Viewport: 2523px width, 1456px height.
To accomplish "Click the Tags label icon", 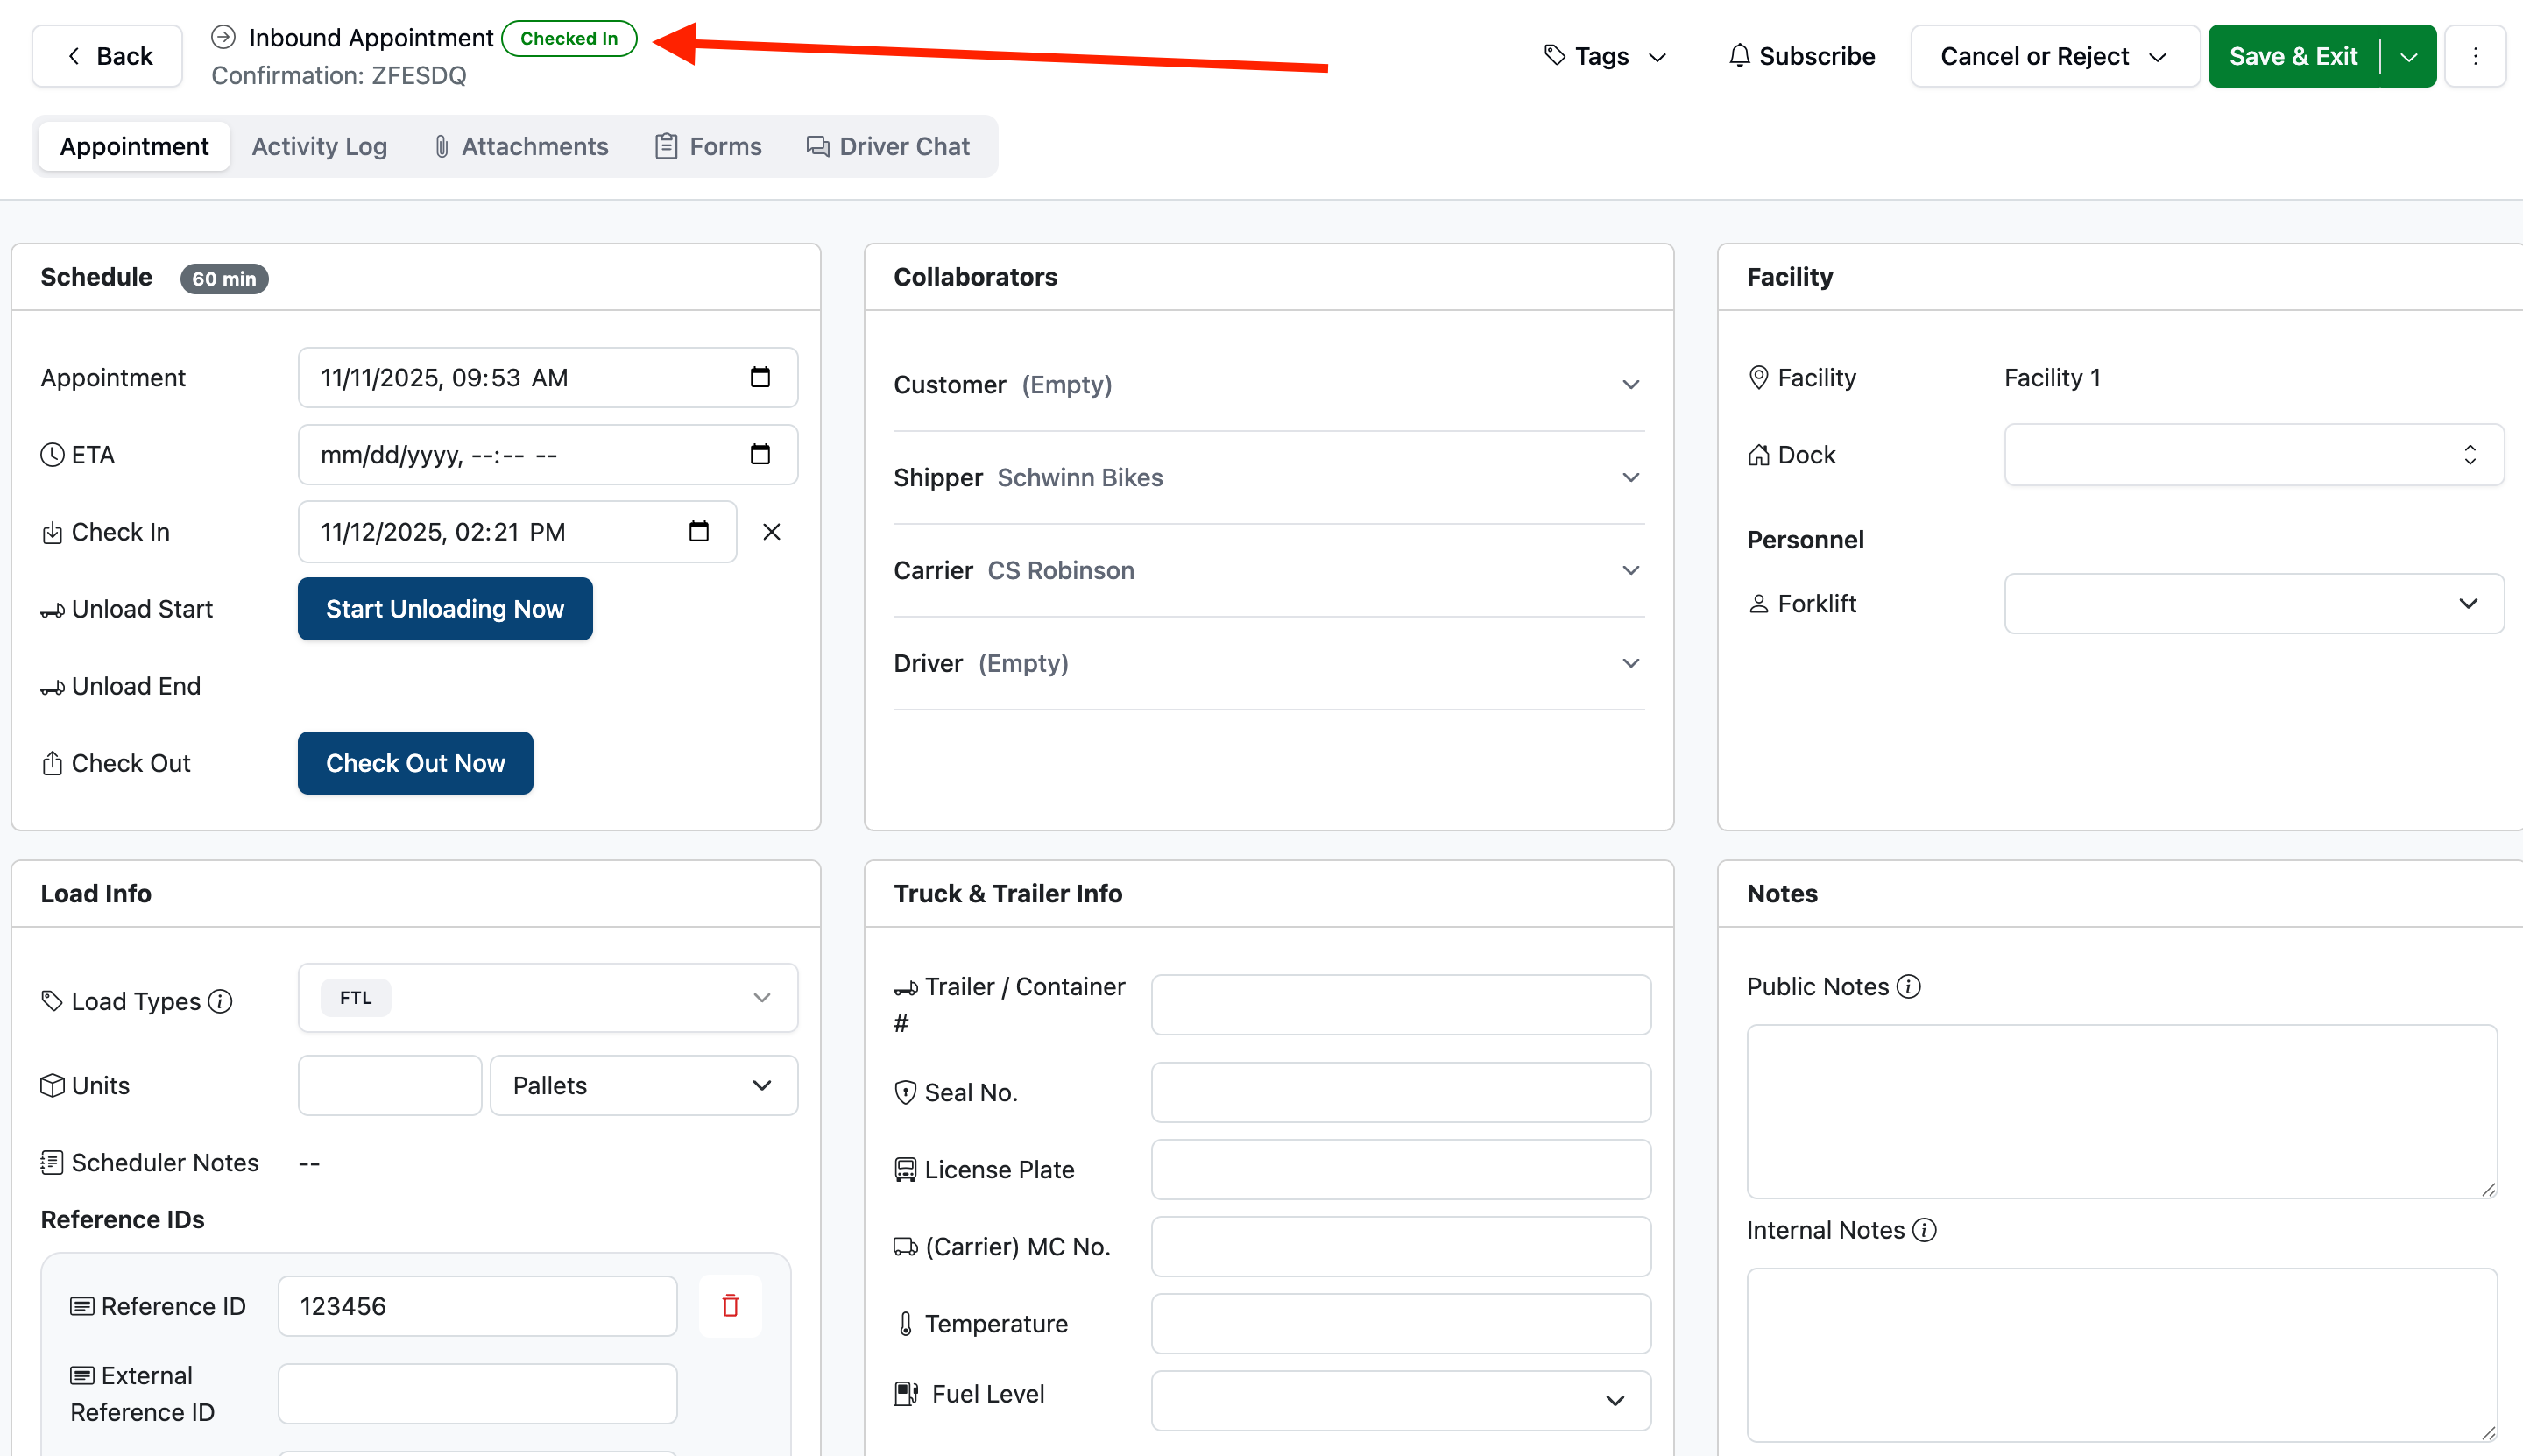I will (1554, 55).
